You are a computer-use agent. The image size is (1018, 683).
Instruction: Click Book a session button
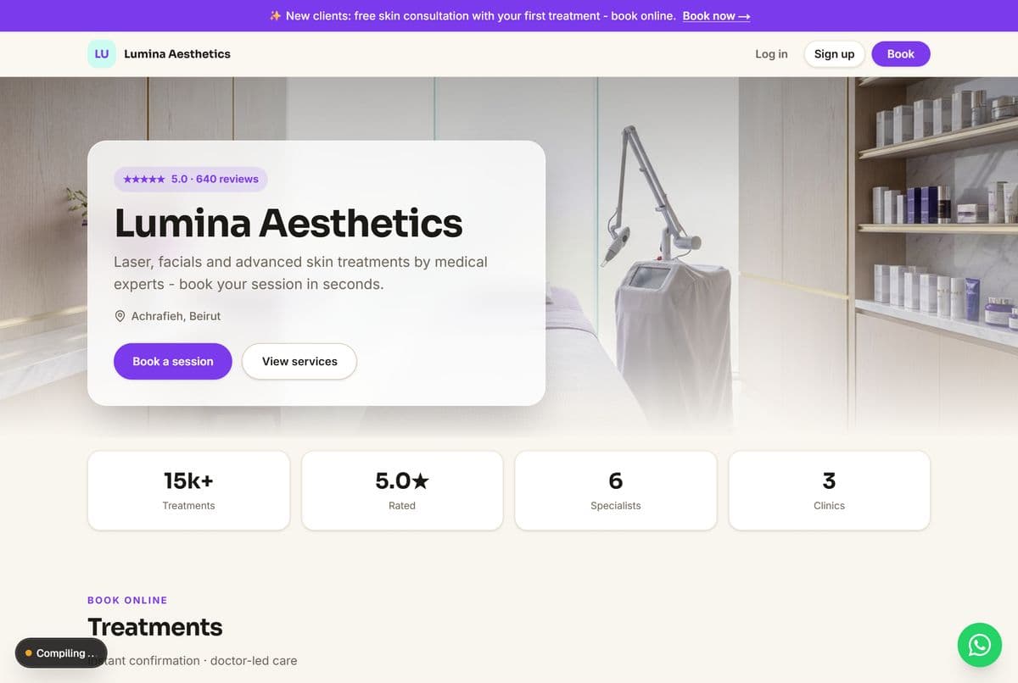coord(173,361)
